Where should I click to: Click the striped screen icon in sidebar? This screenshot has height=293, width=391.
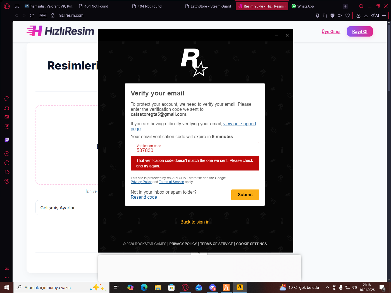[x=7, y=117]
